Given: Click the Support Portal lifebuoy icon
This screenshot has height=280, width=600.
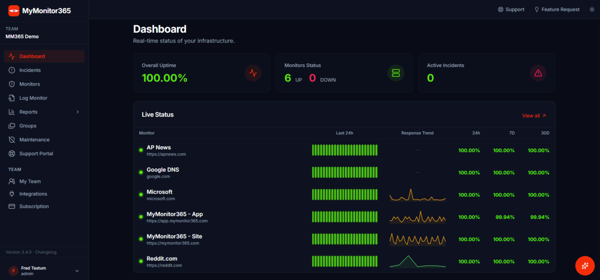Looking at the screenshot, I should click(x=12, y=154).
